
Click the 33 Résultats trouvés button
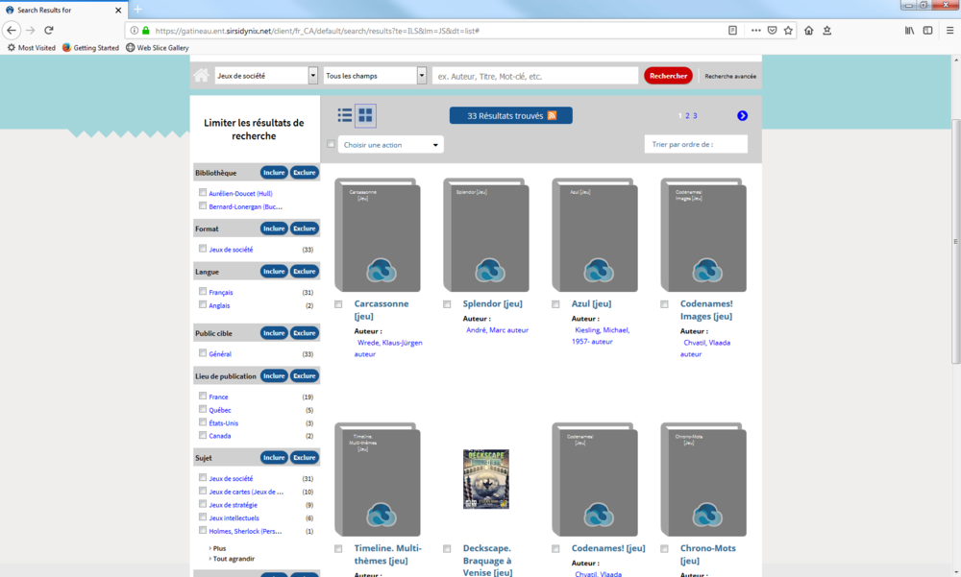[x=511, y=115]
